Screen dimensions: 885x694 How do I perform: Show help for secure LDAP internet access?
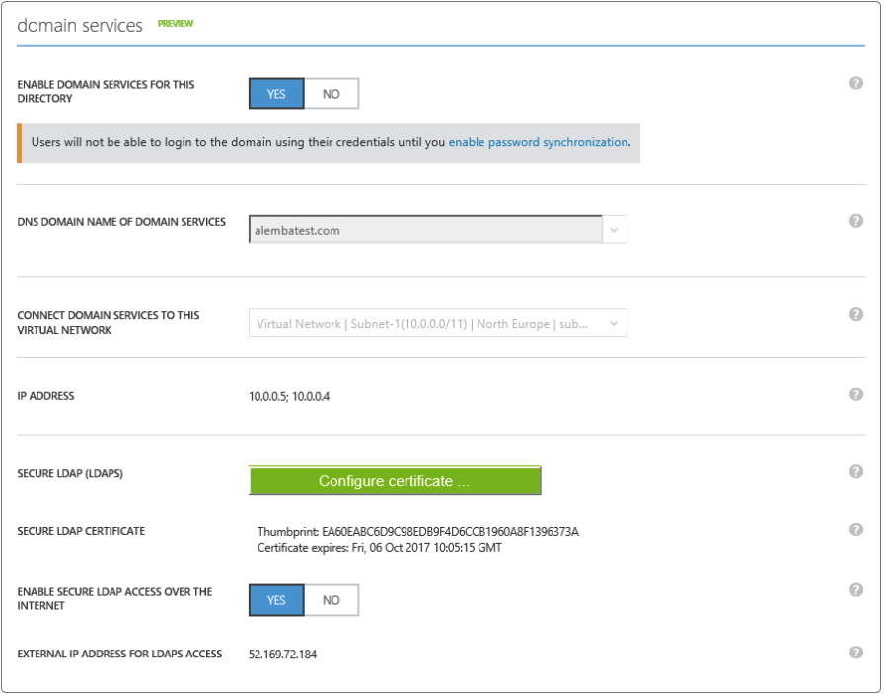(x=856, y=590)
